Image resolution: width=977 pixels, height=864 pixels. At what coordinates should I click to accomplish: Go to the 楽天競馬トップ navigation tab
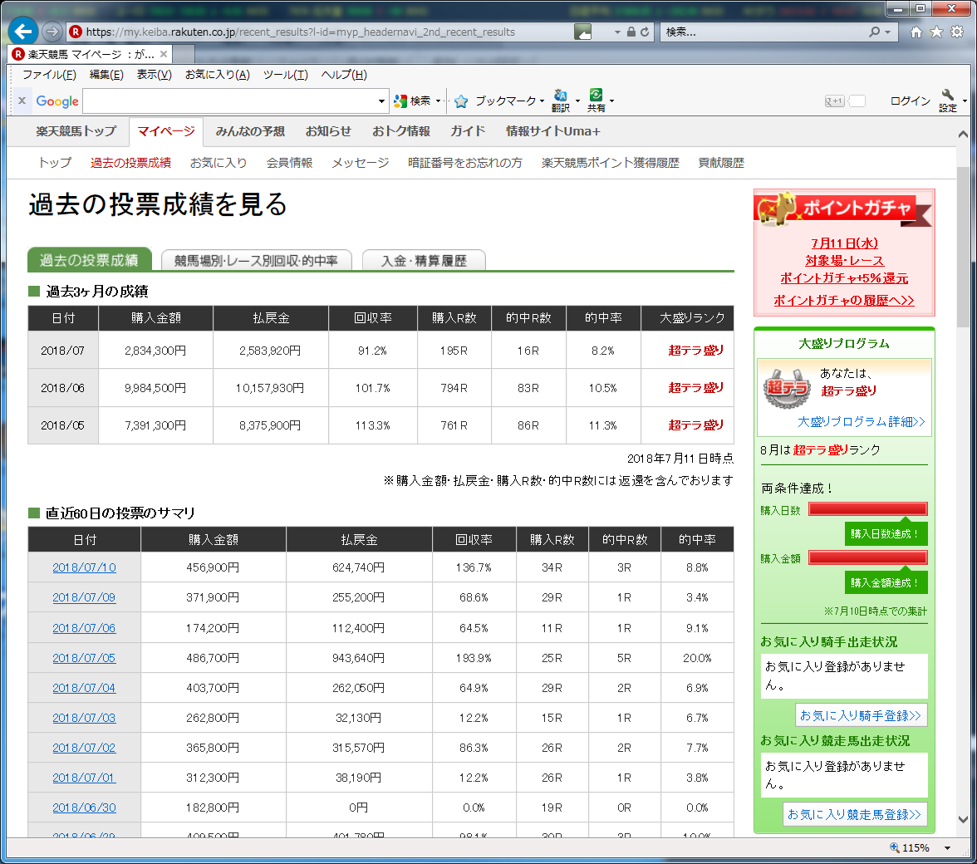76,131
